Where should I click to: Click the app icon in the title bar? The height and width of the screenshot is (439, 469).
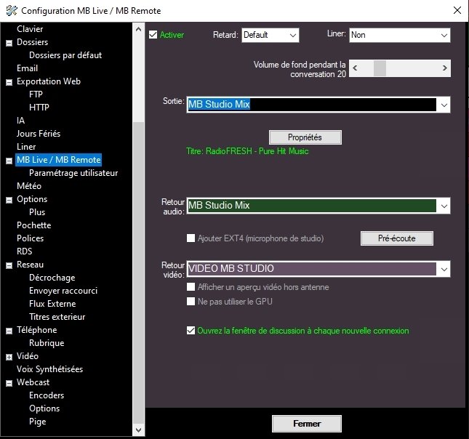tap(10, 11)
